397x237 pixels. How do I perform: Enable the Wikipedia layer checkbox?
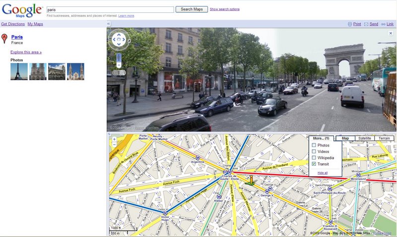pyautogui.click(x=313, y=158)
